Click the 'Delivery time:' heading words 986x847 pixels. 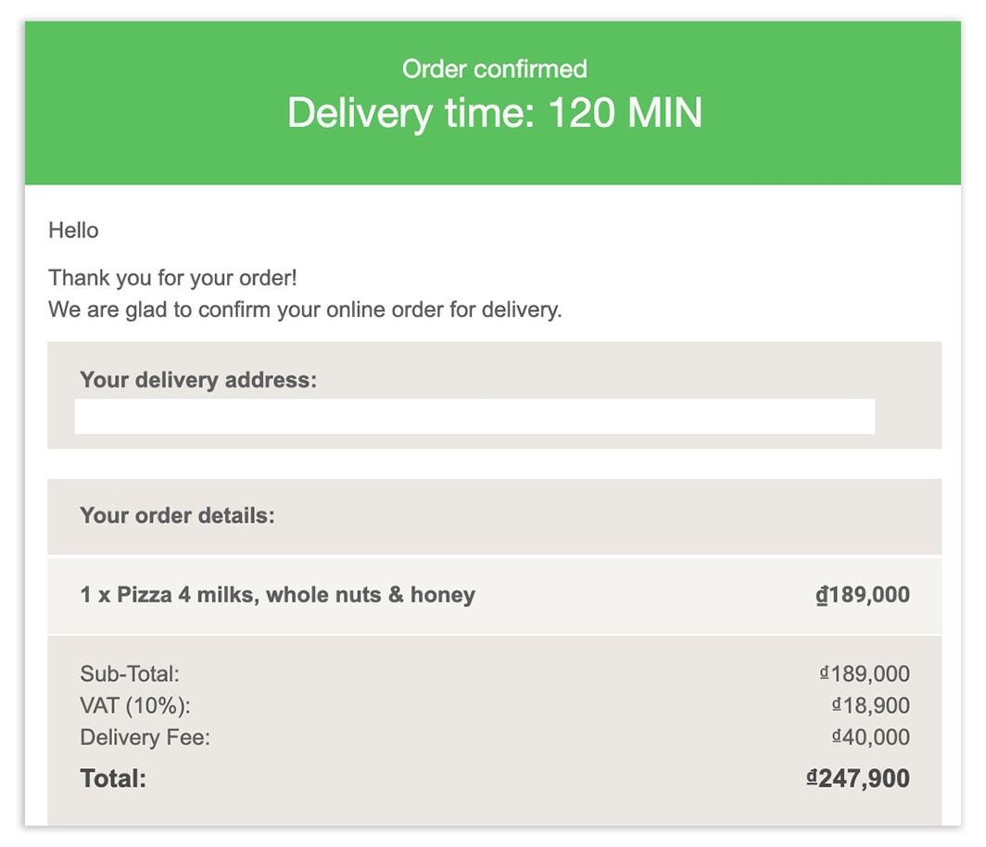tap(411, 113)
